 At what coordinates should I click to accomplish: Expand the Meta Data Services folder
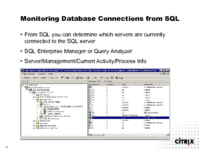tap(34, 128)
